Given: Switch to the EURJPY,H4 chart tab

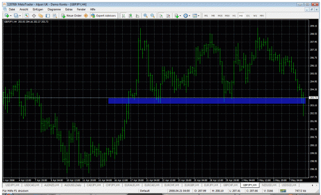Looking at the screenshot, I should [x=211, y=185].
